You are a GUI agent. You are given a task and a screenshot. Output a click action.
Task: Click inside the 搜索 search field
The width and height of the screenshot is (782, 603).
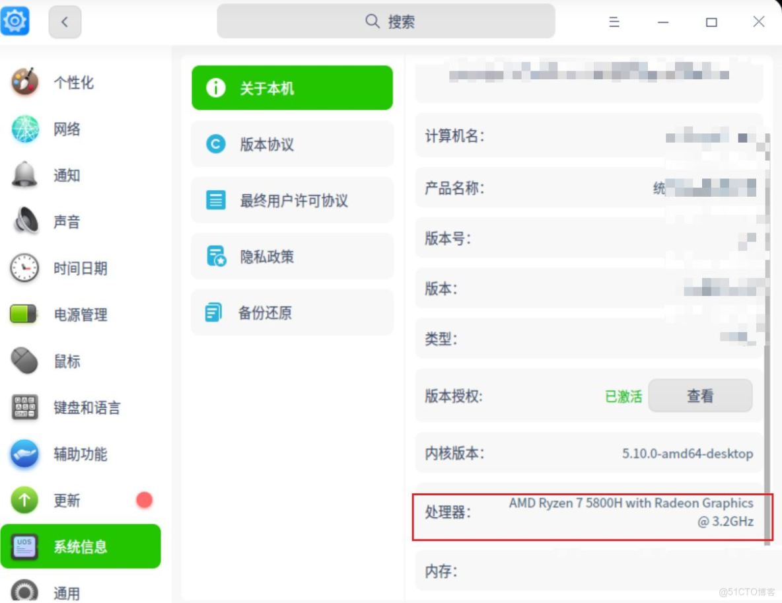click(386, 21)
